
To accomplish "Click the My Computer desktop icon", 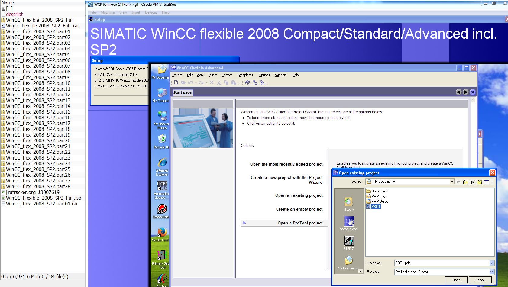I will pyautogui.click(x=162, y=95).
